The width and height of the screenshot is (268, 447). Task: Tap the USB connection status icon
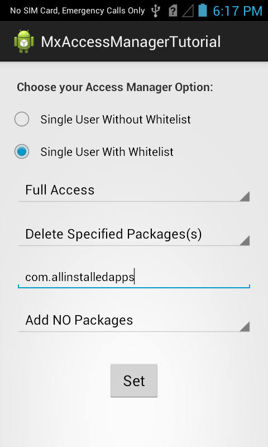[x=156, y=11]
